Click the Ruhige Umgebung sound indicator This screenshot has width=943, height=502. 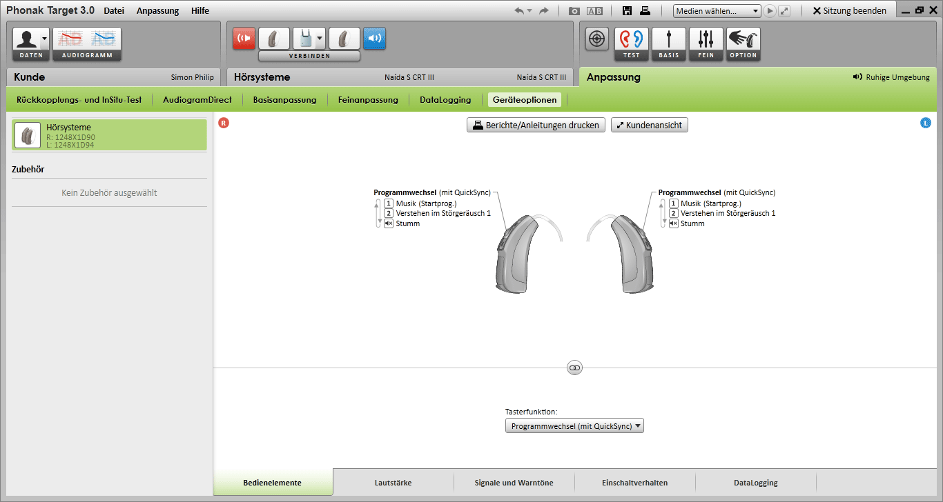(891, 77)
